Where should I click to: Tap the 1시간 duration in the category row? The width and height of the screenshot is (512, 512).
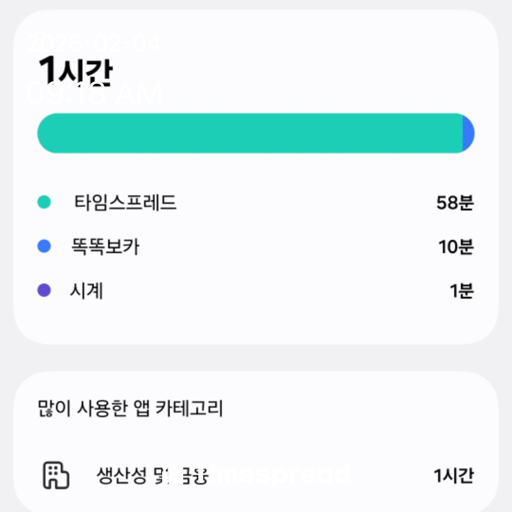click(x=453, y=475)
